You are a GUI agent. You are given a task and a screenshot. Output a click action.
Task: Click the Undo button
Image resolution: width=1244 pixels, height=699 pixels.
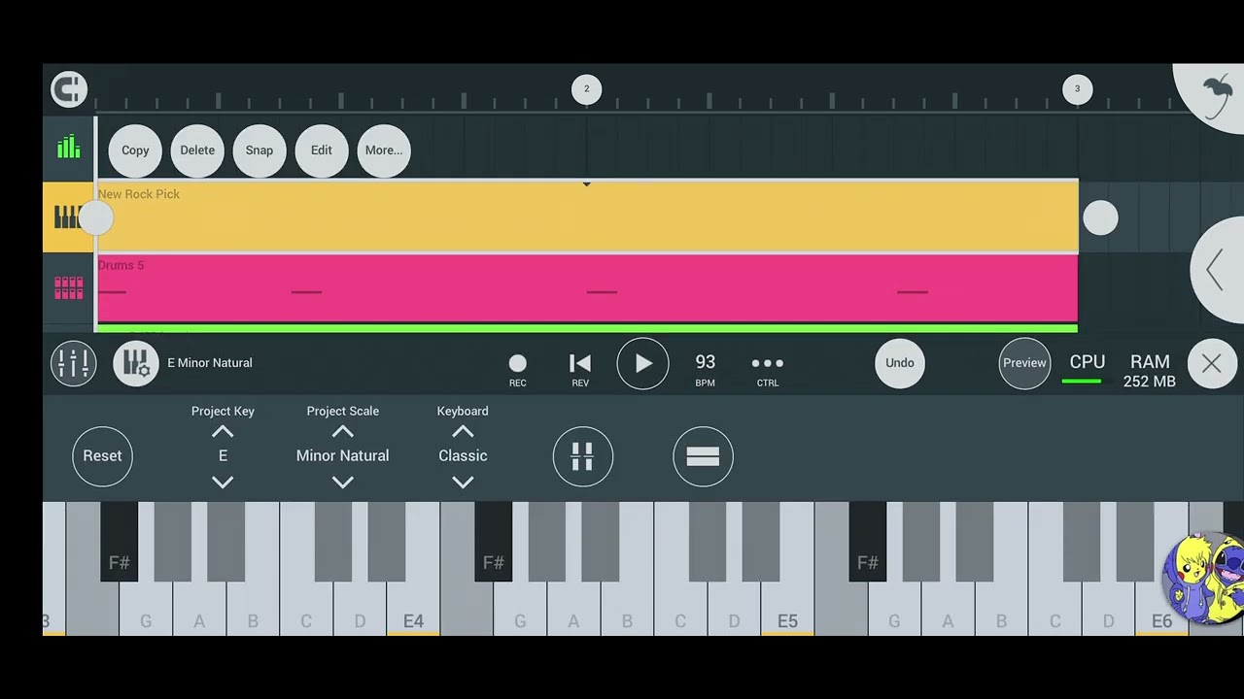(900, 363)
